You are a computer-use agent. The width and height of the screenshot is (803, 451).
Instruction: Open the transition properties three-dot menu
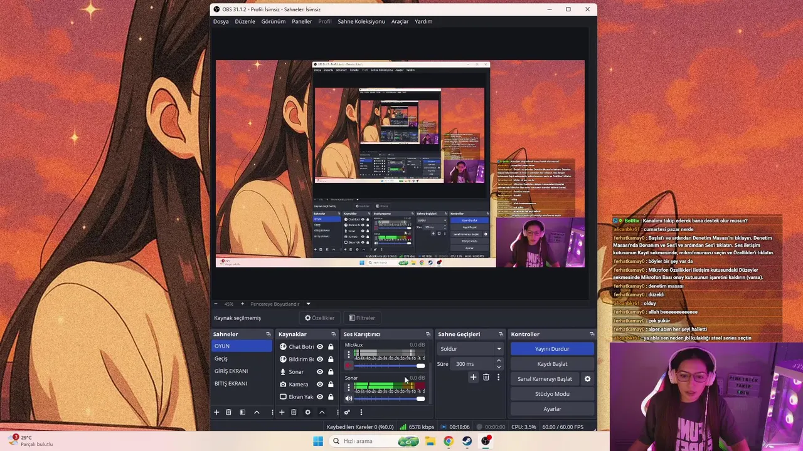(x=499, y=377)
